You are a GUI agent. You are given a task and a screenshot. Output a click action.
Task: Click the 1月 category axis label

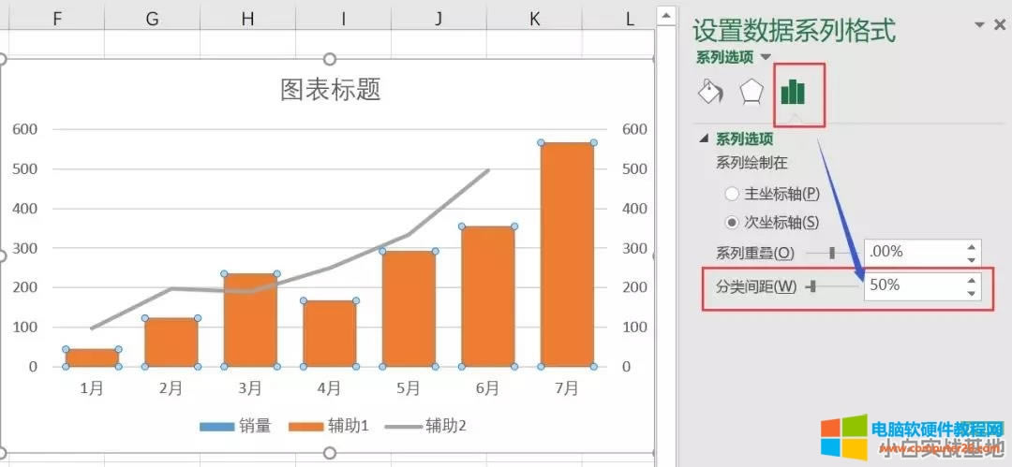click(92, 388)
